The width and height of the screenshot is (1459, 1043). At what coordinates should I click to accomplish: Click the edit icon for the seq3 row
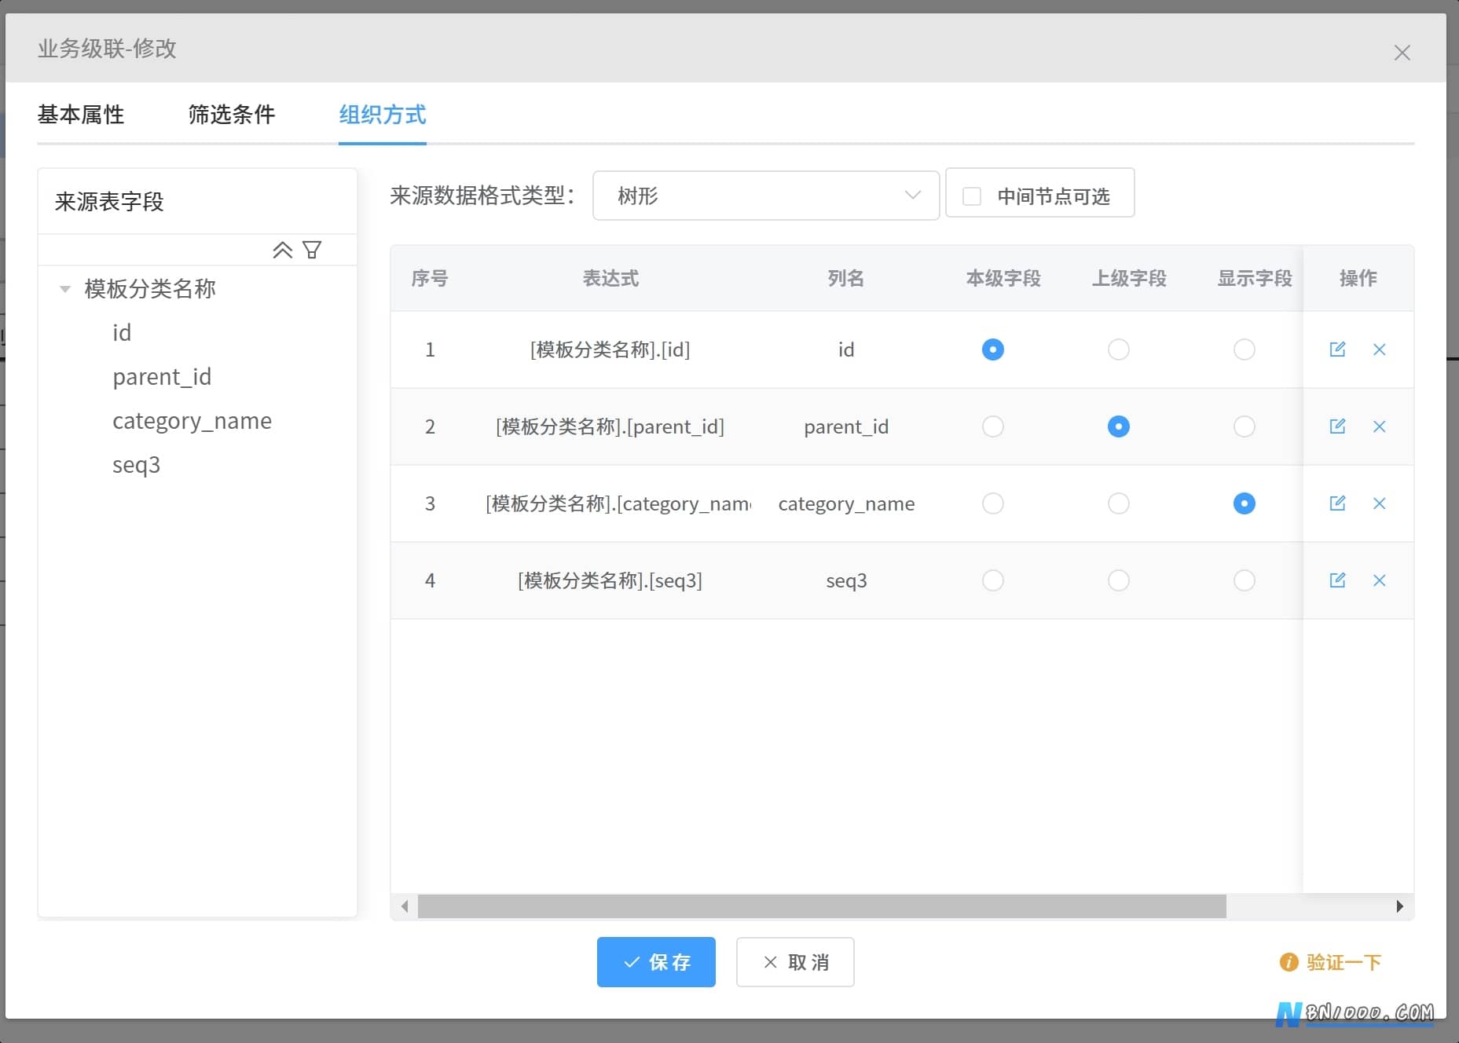pyautogui.click(x=1337, y=580)
